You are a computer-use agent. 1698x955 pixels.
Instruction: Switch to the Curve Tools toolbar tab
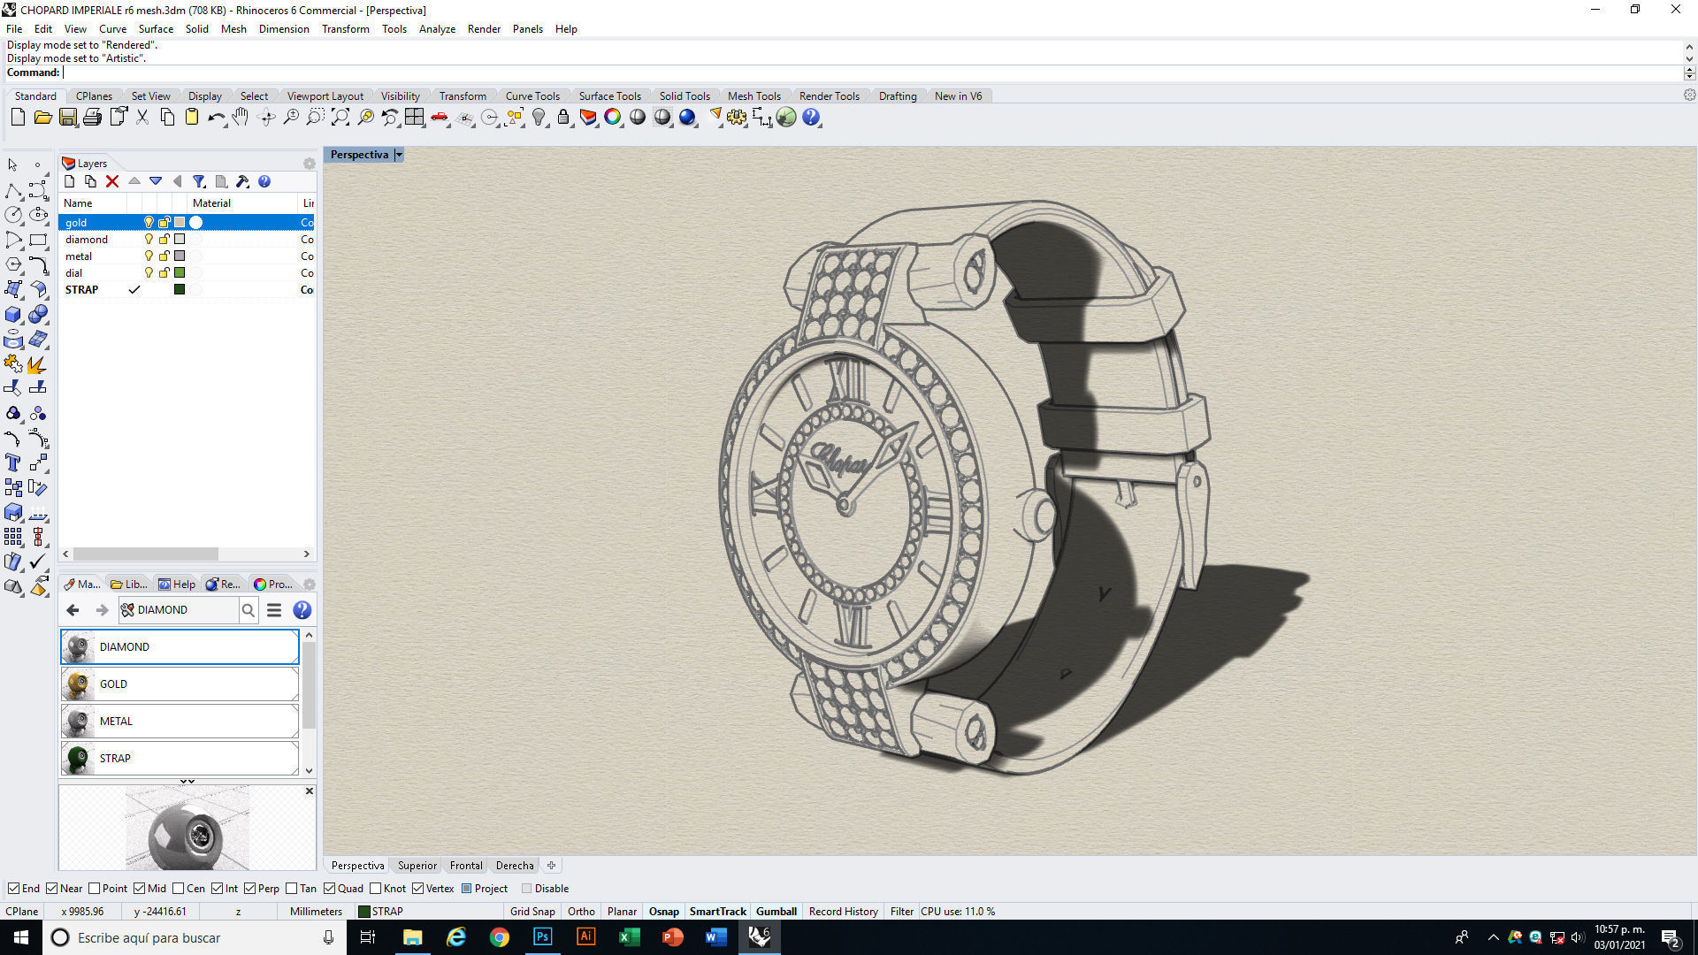point(532,96)
